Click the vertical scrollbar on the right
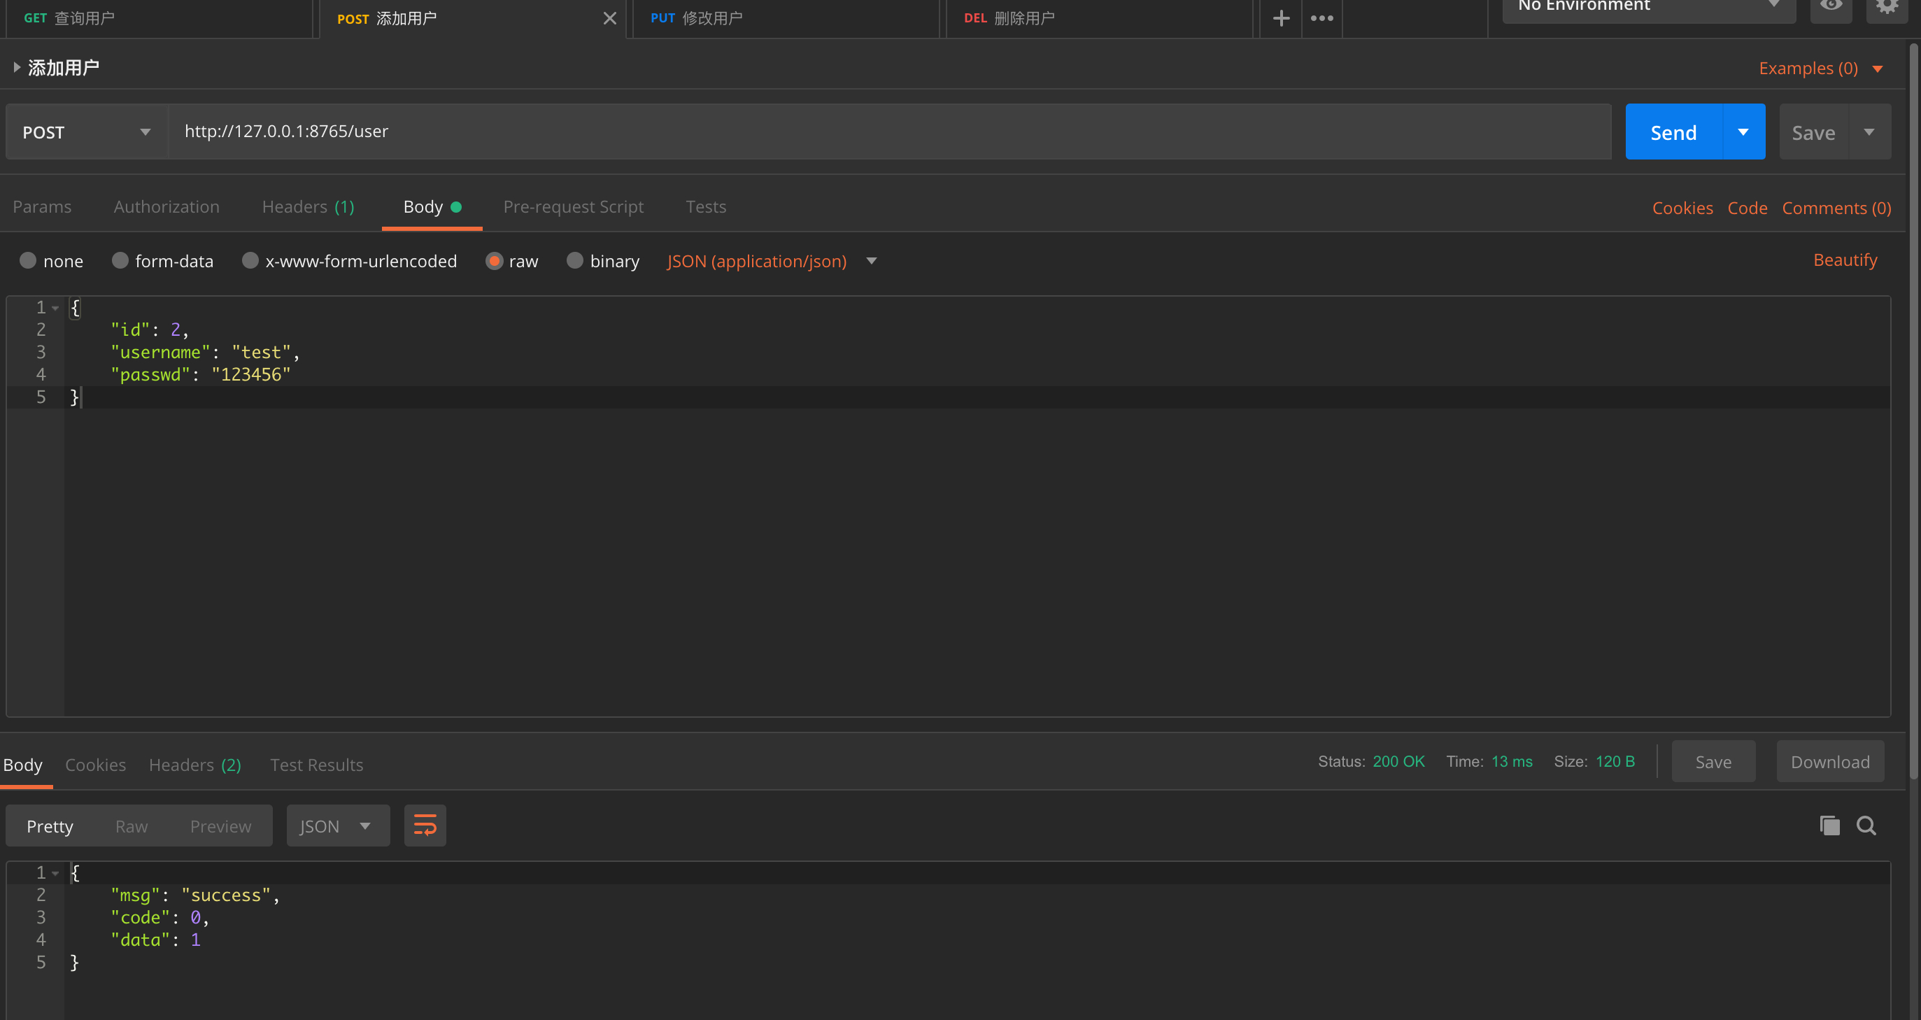 pyautogui.click(x=1913, y=410)
